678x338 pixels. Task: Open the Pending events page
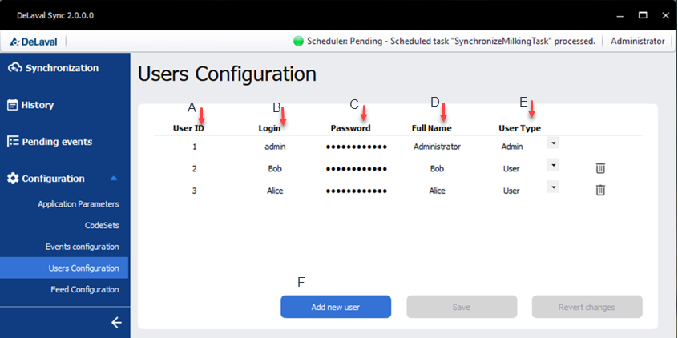click(x=57, y=142)
